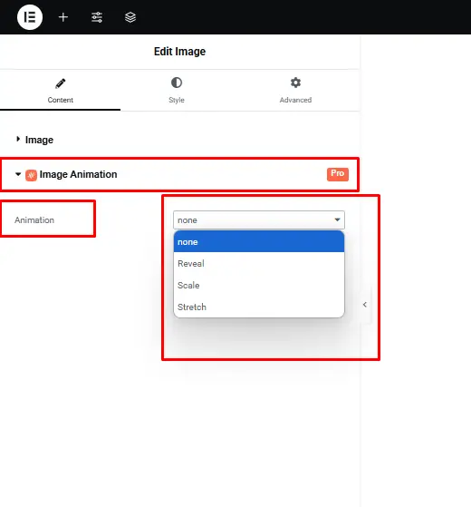Switch to the Content tab
The image size is (471, 507).
(61, 91)
